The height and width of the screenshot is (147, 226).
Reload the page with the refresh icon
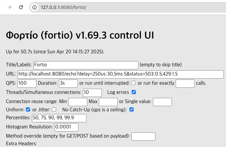pyautogui.click(x=21, y=7)
